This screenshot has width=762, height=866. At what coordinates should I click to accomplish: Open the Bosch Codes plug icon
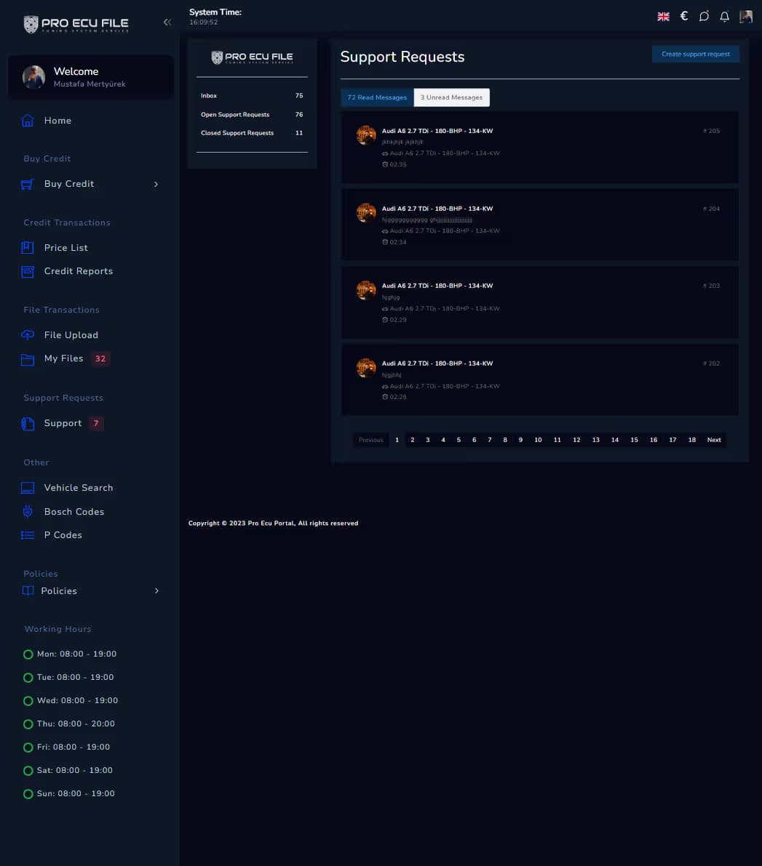point(27,511)
